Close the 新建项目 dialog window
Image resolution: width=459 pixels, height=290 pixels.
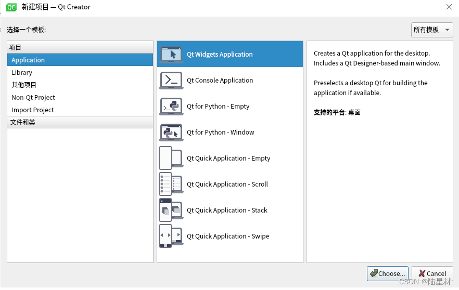click(x=449, y=7)
